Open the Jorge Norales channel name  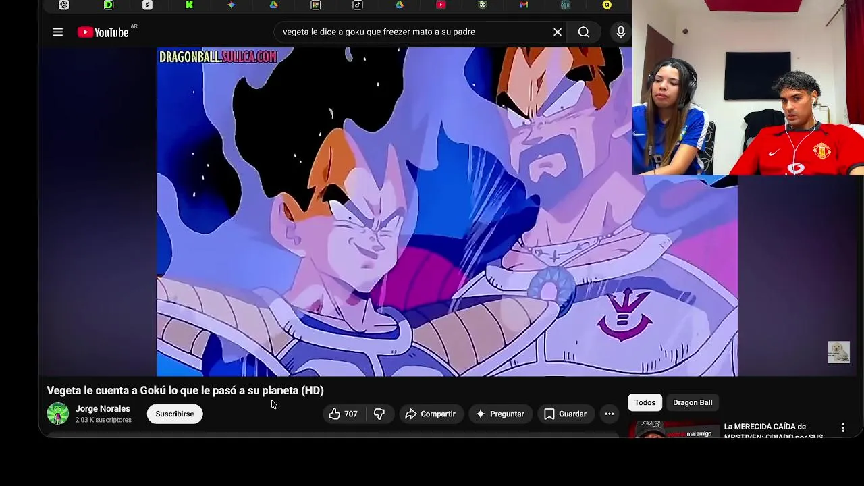(103, 408)
